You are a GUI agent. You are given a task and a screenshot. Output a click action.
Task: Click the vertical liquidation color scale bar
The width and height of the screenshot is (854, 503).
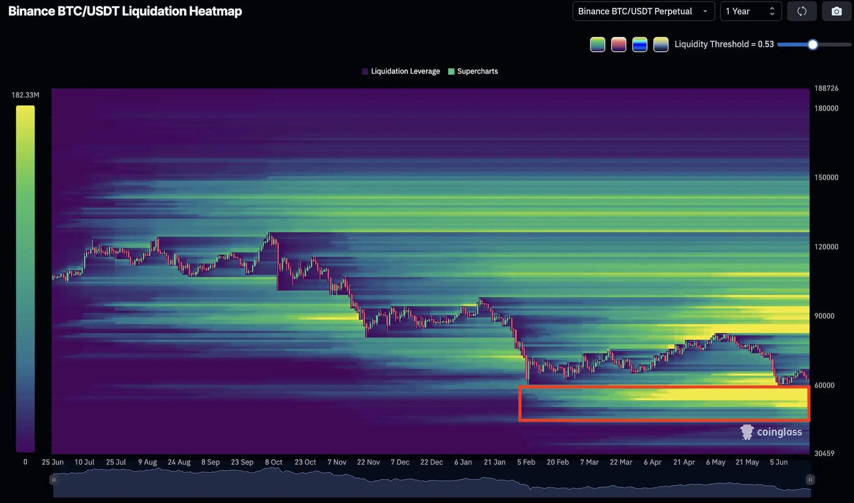25,278
